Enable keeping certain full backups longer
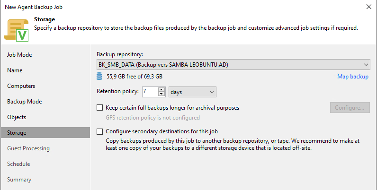377x190 pixels. [99, 108]
